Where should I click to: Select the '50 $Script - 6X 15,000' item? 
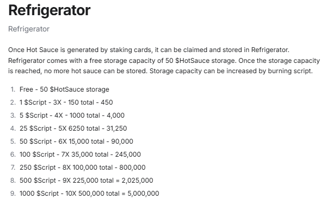click(x=76, y=141)
